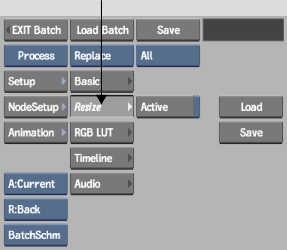The image size is (287, 250).
Task: Open the RGB LUT menu
Action: tap(102, 133)
